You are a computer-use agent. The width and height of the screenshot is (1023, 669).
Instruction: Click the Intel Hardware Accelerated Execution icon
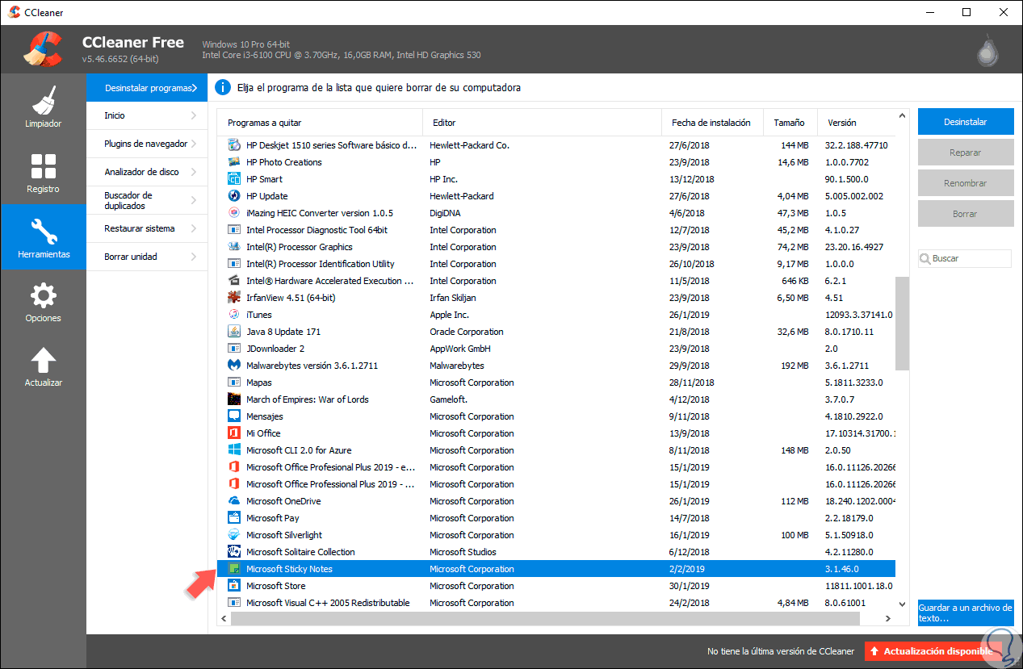click(x=234, y=281)
